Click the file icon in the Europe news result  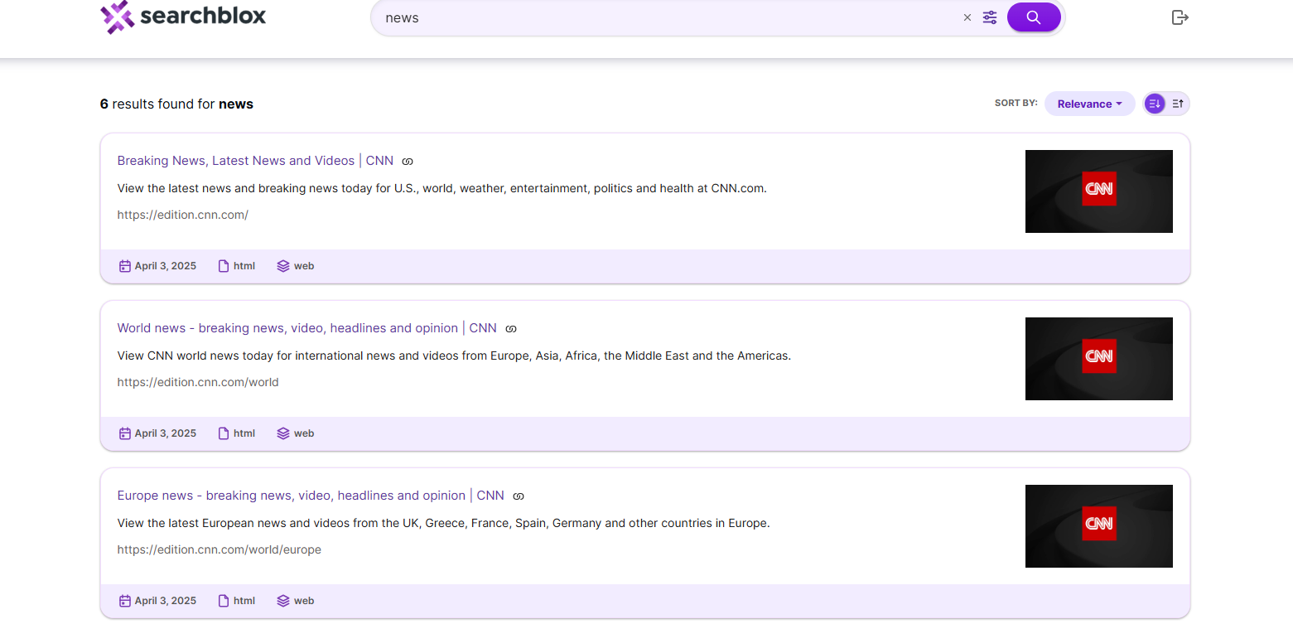point(224,601)
